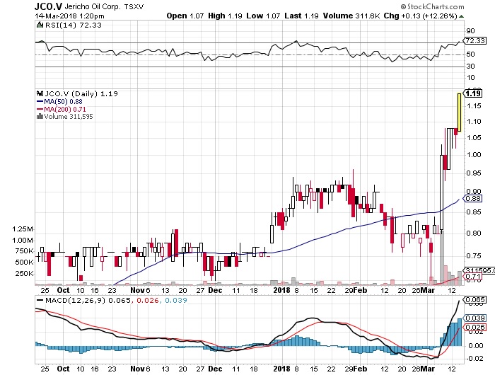This screenshot has height=375, width=495.
Task: Click the 1.19 price tag on the price axis
Action: point(473,93)
